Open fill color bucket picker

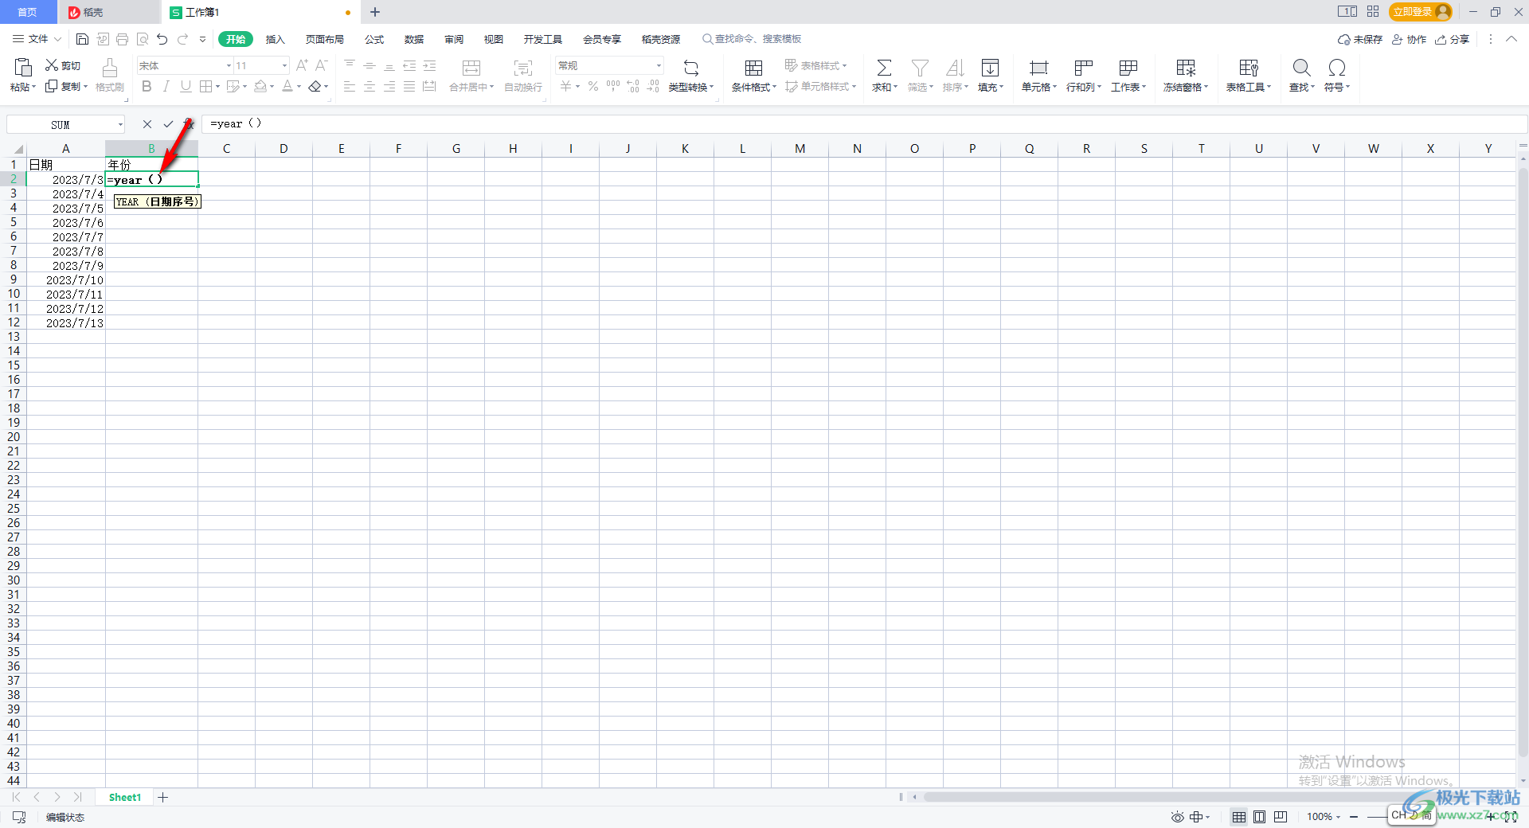pos(260,86)
